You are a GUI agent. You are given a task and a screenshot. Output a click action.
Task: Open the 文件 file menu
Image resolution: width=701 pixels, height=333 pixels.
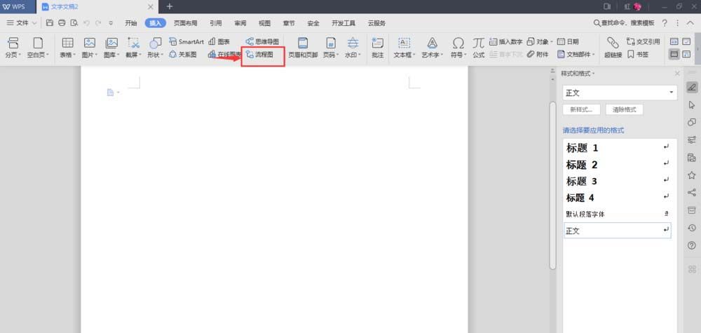(22, 23)
